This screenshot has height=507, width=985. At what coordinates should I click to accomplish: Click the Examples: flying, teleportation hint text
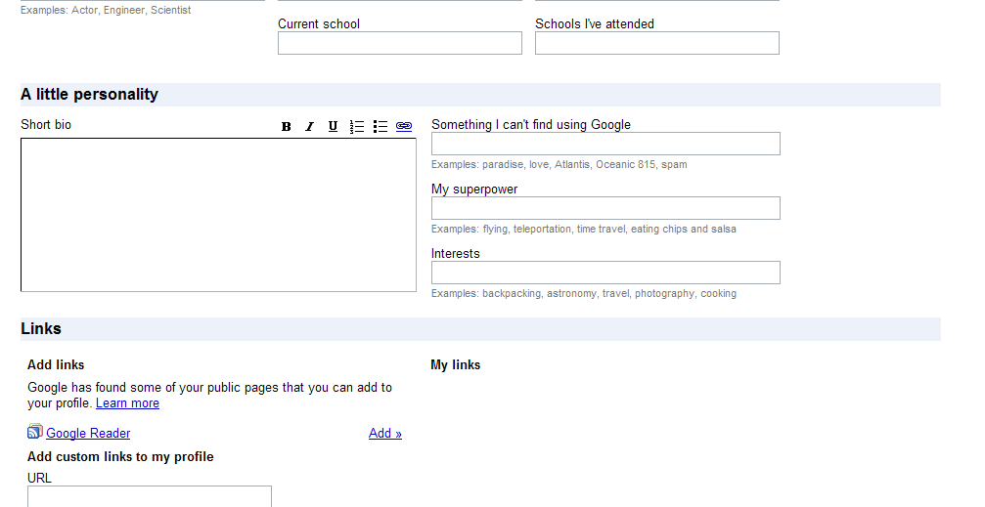(x=584, y=229)
